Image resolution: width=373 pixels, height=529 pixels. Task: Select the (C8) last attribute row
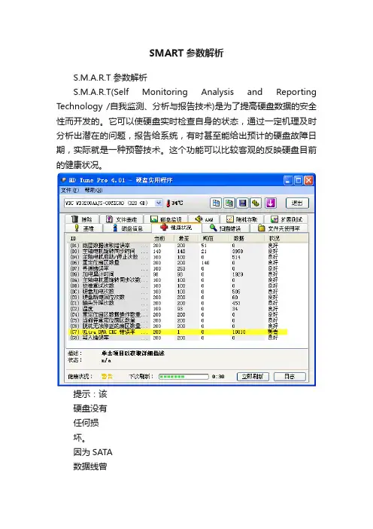tap(177, 338)
